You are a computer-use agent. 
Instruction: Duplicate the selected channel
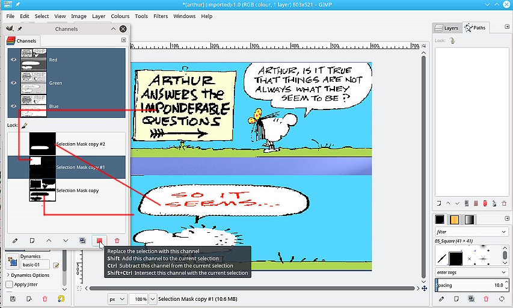(x=82, y=241)
